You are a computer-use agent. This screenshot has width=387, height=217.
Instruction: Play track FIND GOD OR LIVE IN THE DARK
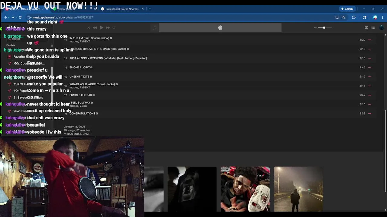pyautogui.click(x=97, y=49)
